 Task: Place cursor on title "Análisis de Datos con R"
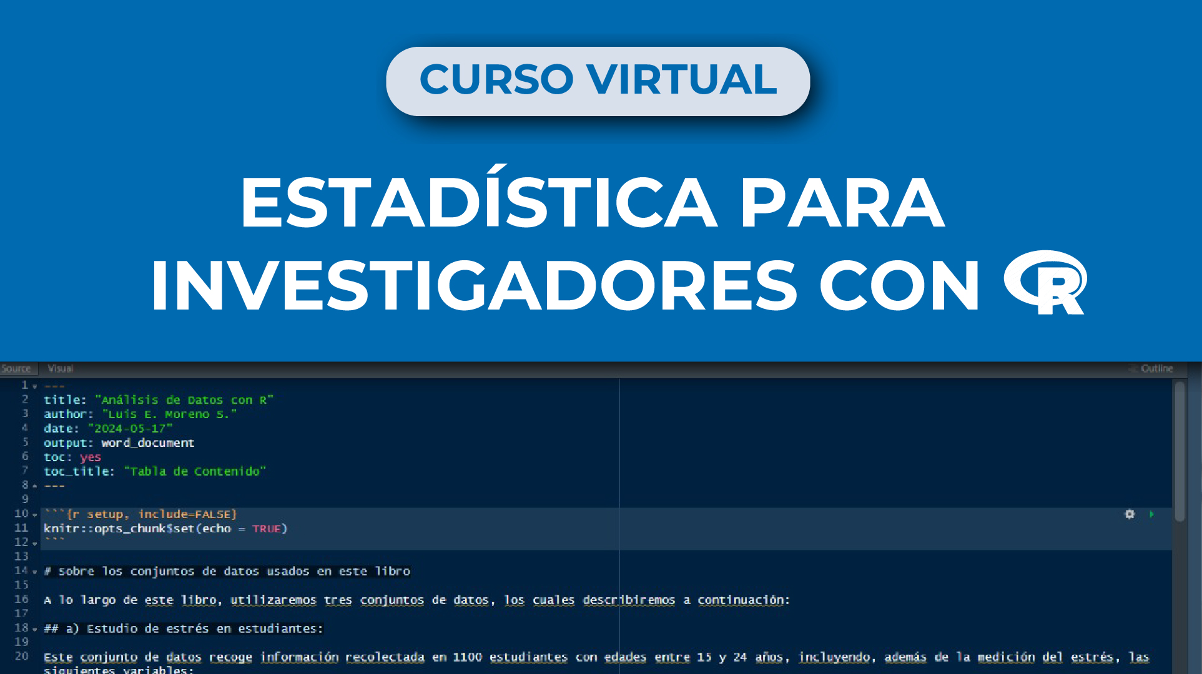(x=184, y=400)
